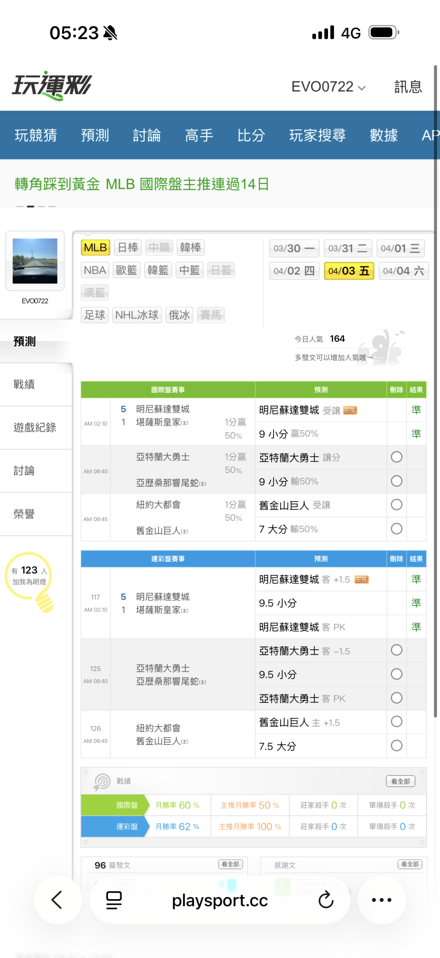This screenshot has height=958, width=440.
Task: Click the target icon beside 戰績
Action: click(102, 782)
